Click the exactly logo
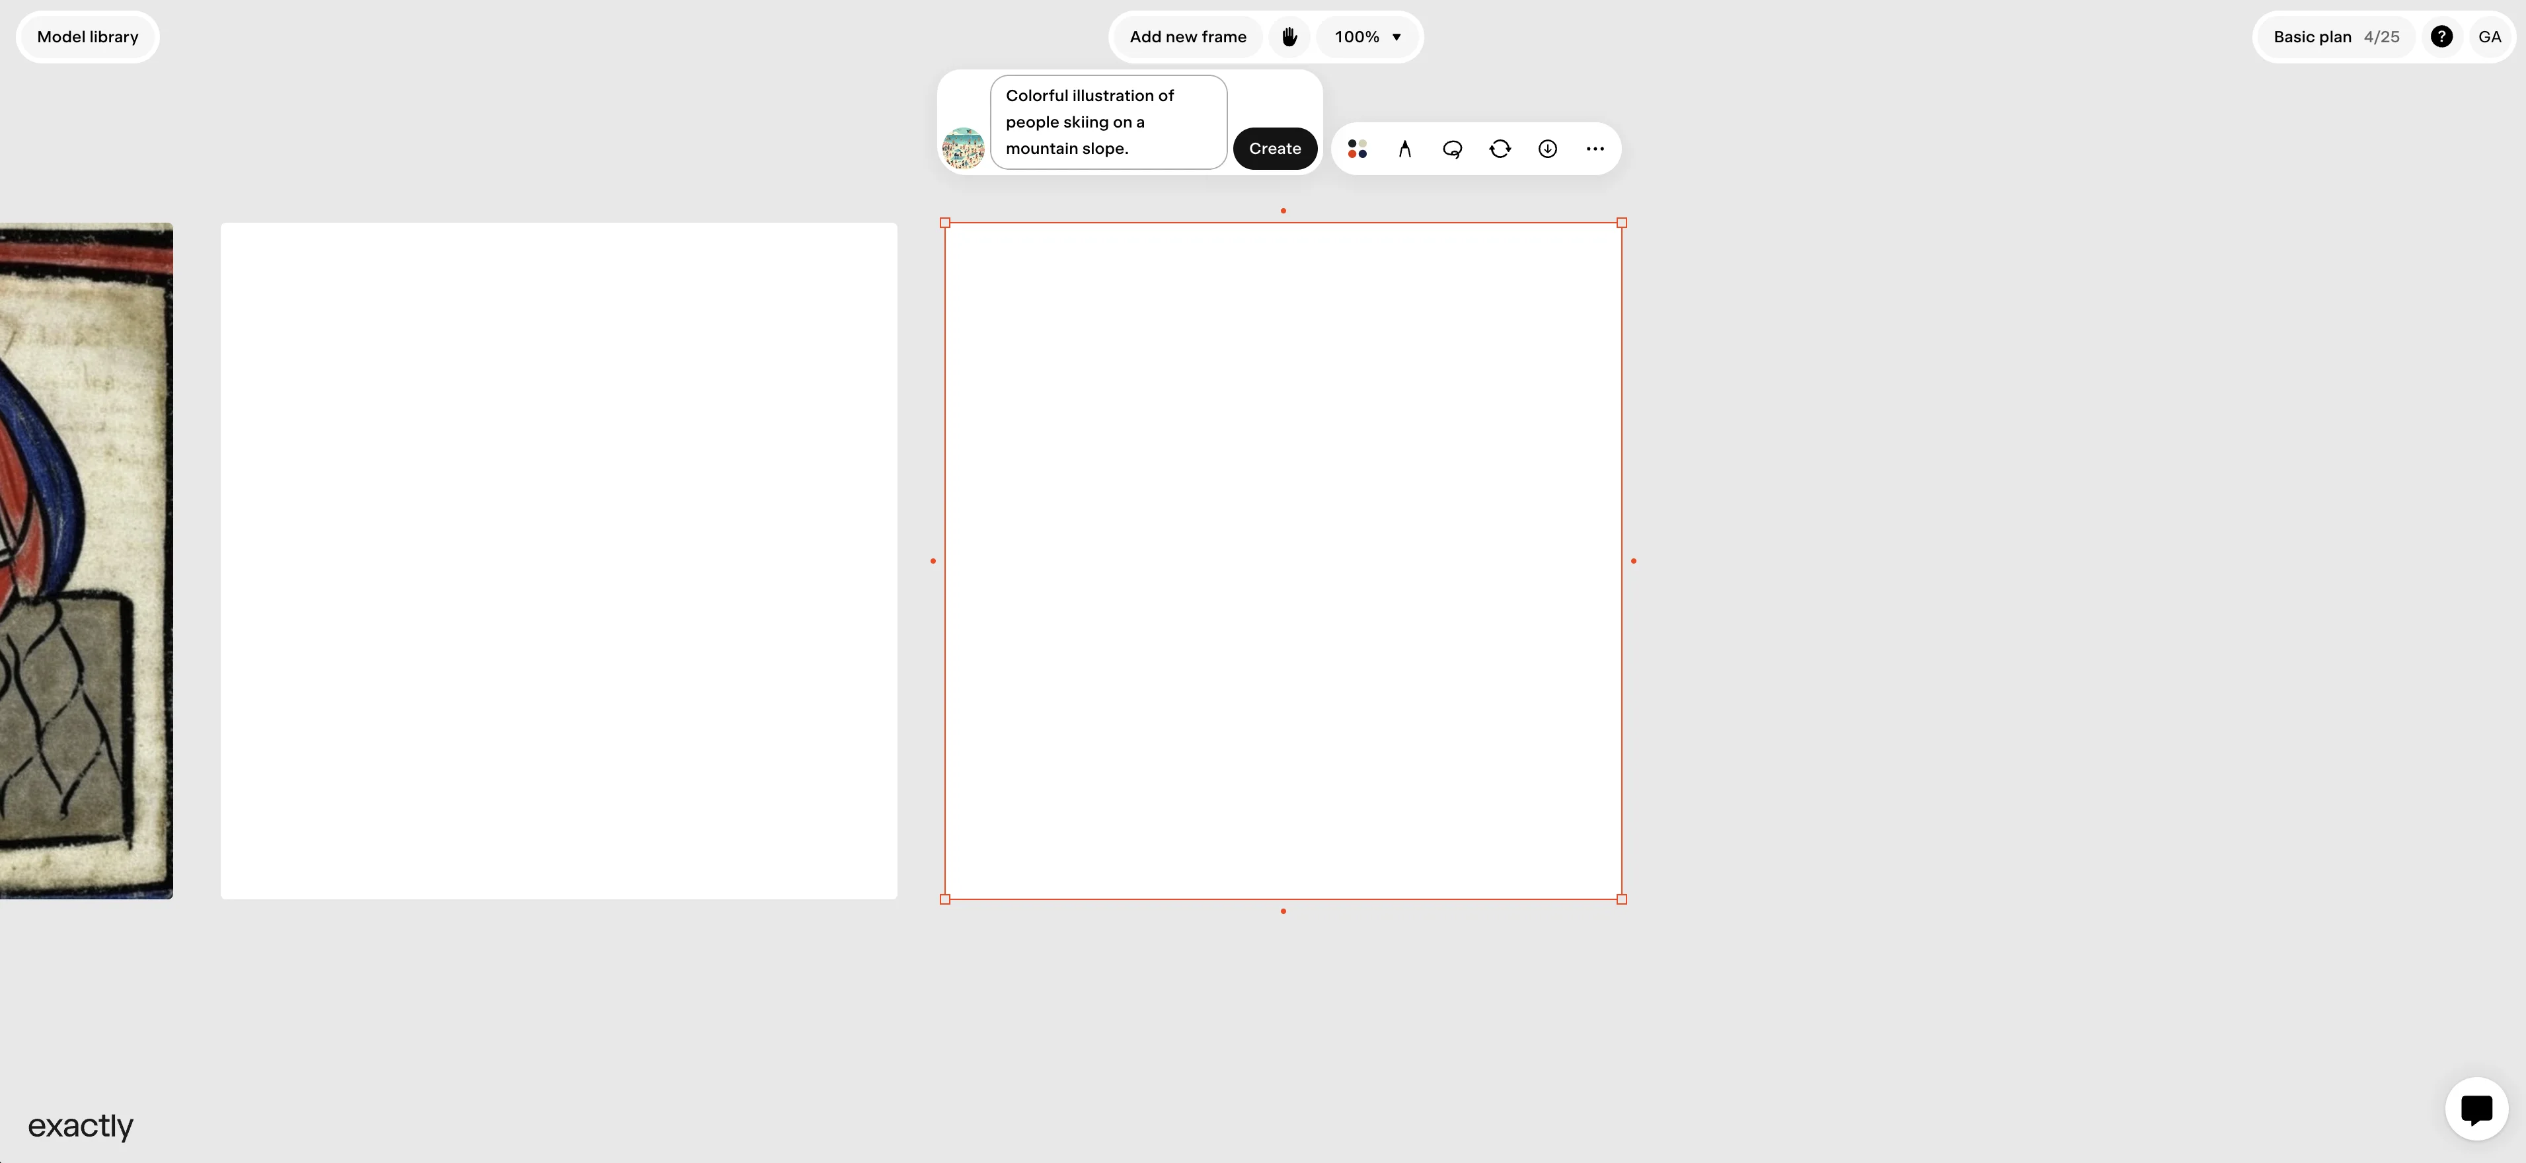 point(81,1126)
